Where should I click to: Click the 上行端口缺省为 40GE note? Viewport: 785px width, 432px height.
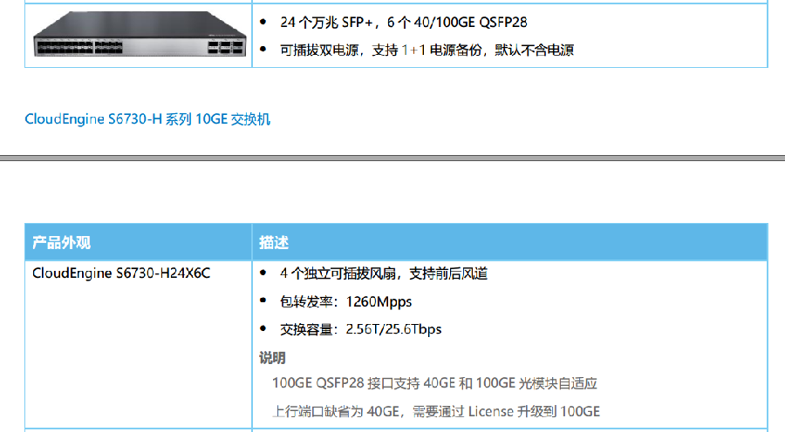coord(436,411)
